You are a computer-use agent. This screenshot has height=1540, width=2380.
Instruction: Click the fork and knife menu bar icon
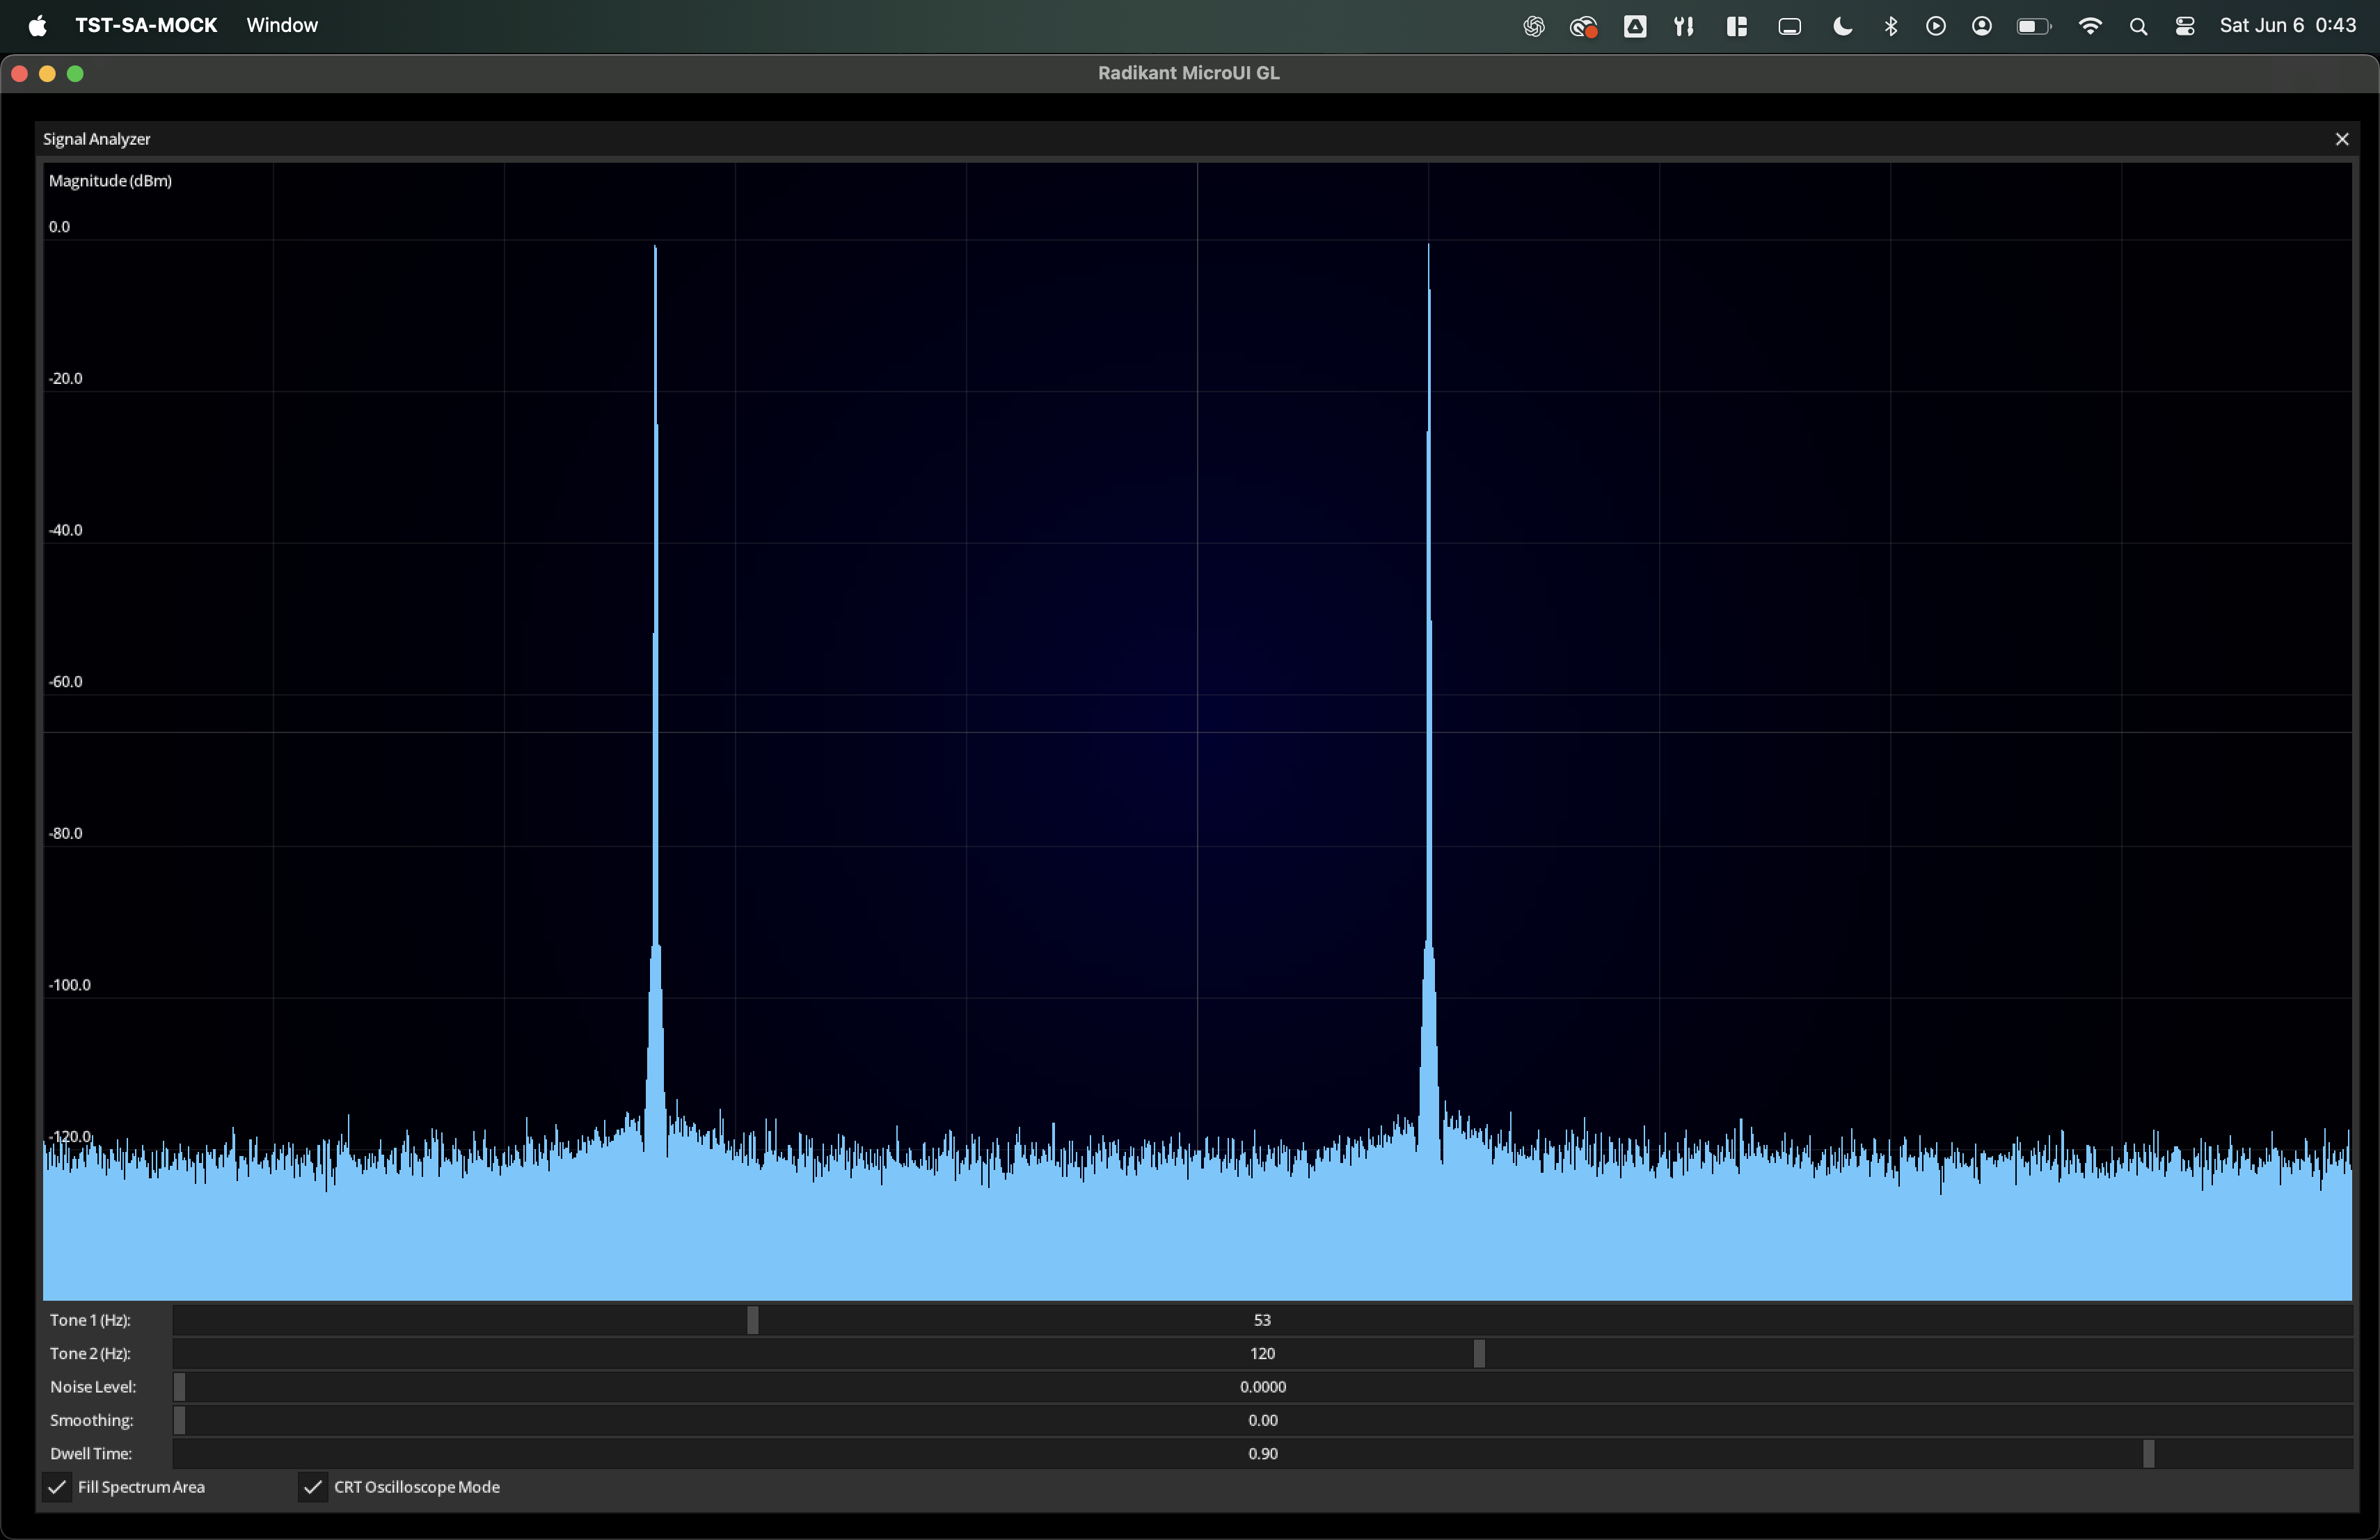[x=1684, y=26]
